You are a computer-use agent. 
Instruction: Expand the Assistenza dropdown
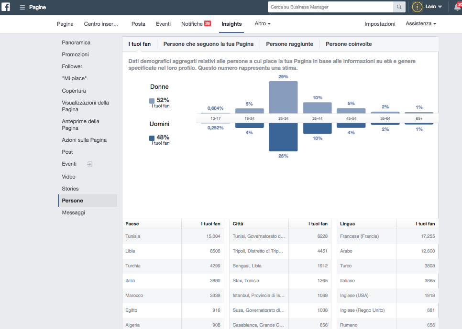pos(421,23)
